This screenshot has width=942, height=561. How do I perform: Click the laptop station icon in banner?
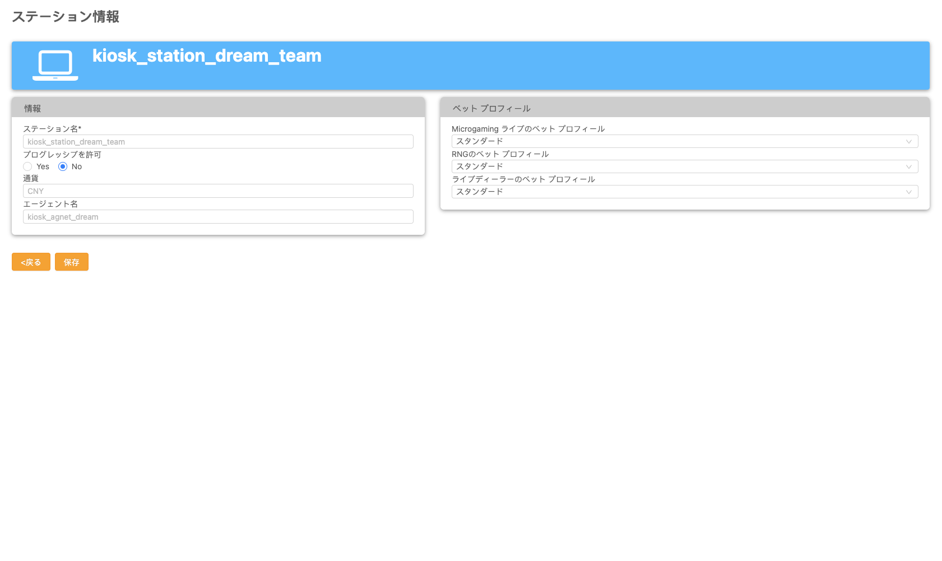click(x=55, y=65)
